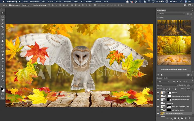
Task: Hide the 'Old wooden table' layer
Action: tap(158, 110)
